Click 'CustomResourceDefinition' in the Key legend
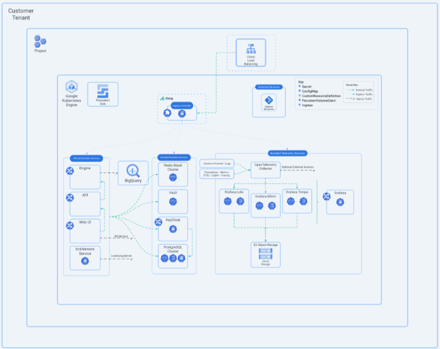Viewport: 440px width, 349px height. [x=321, y=96]
